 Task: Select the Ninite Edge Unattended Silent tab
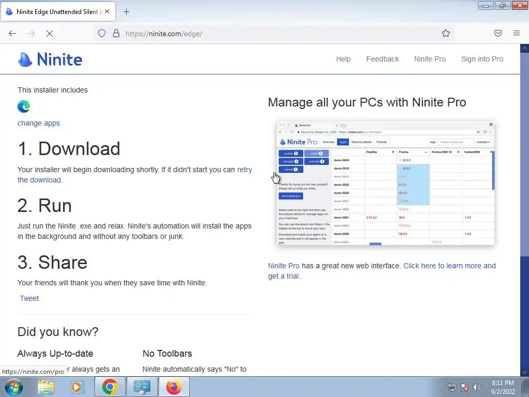58,11
